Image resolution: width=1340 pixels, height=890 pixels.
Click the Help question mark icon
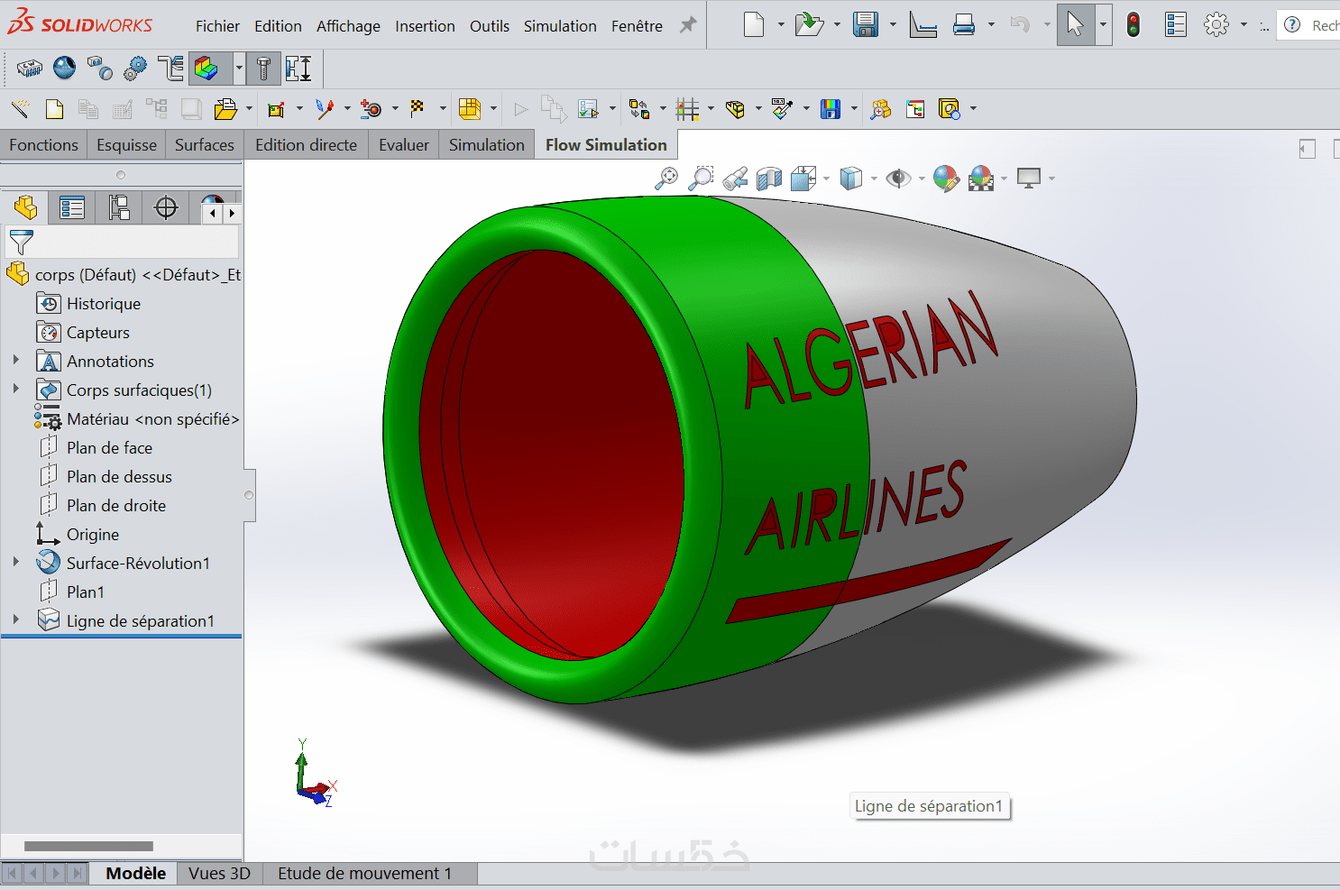tap(1292, 24)
